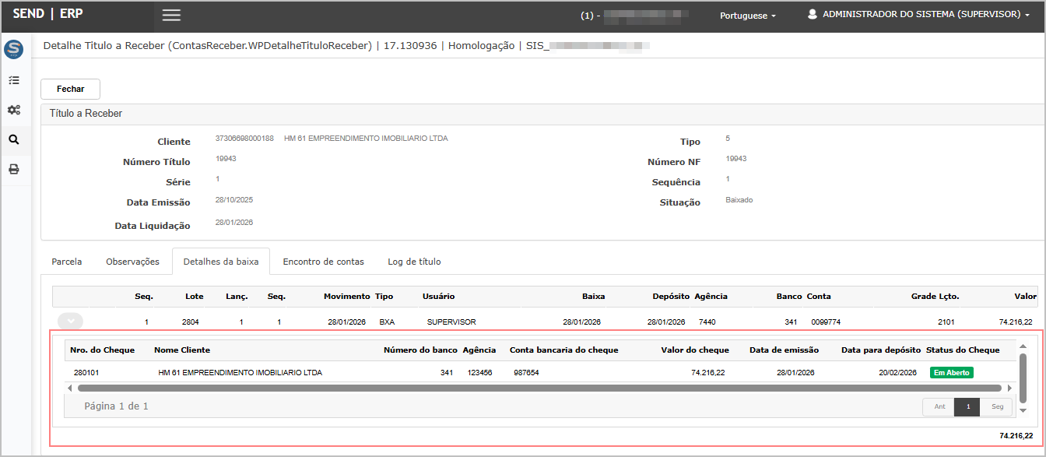
Task: Click the cheque grid scroll down arrow
Action: point(1023,410)
